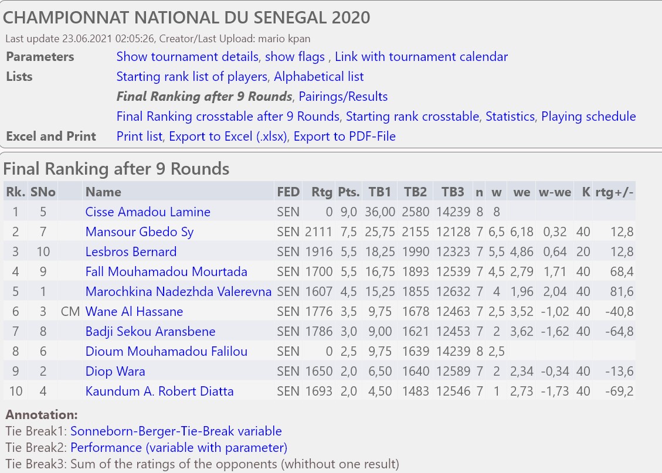Screen dimensions: 662x473
Task: Open Link with tournament calendar
Action: click(x=421, y=56)
